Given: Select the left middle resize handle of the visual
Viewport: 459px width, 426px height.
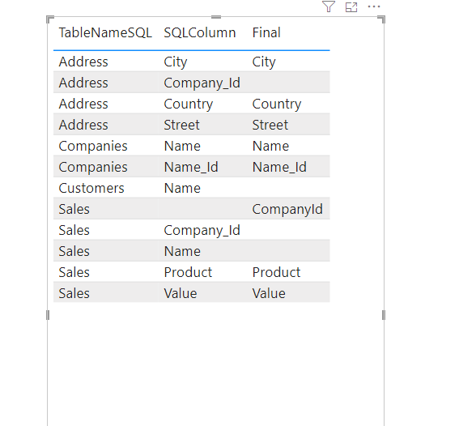Looking at the screenshot, I should (x=48, y=315).
